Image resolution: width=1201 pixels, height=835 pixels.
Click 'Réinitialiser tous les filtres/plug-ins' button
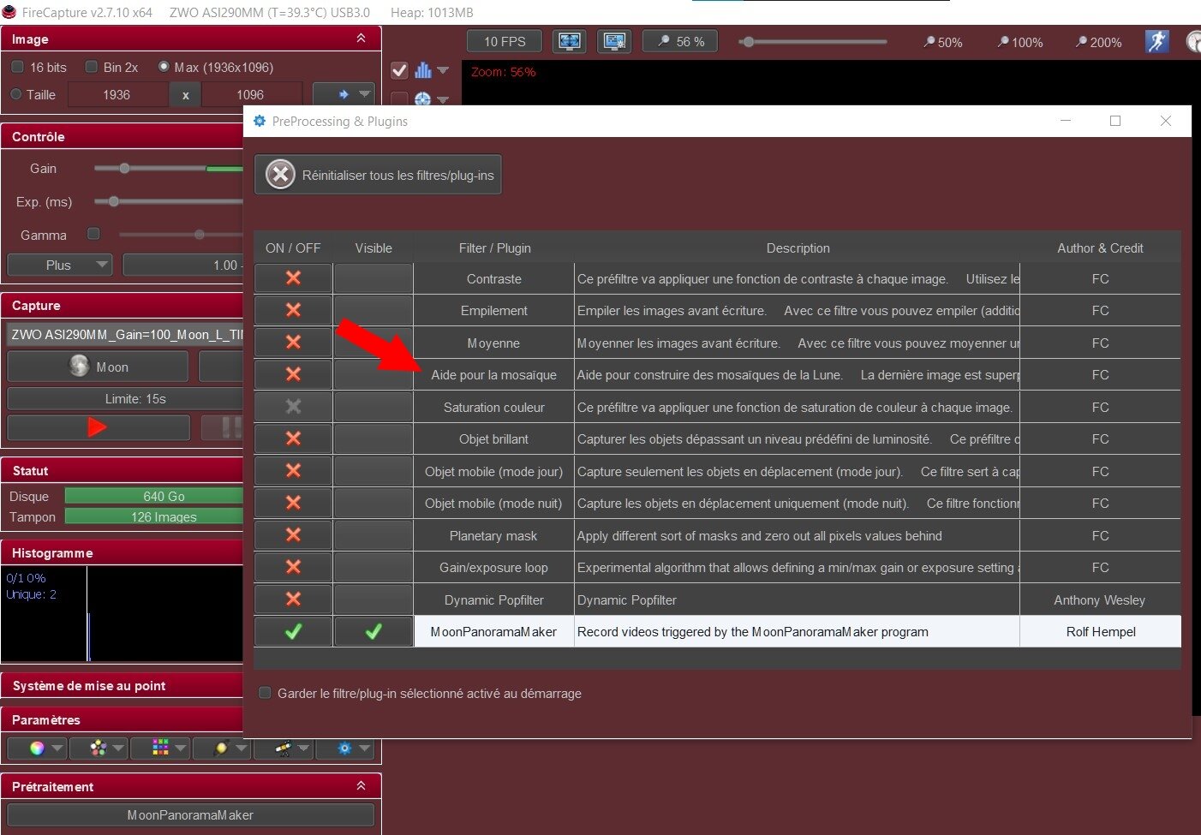click(378, 175)
